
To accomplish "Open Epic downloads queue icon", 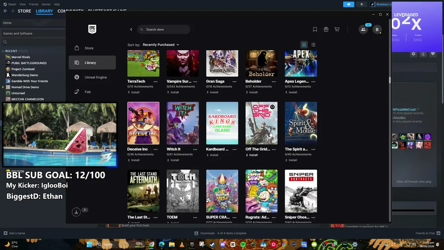I will point(76,212).
